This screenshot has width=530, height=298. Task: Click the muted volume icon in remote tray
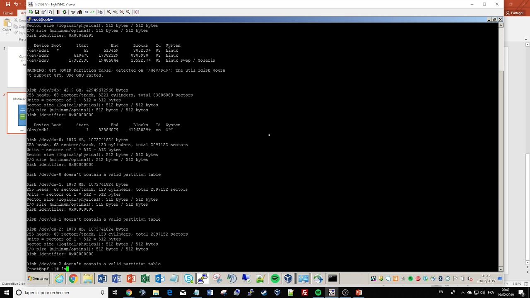(x=470, y=279)
